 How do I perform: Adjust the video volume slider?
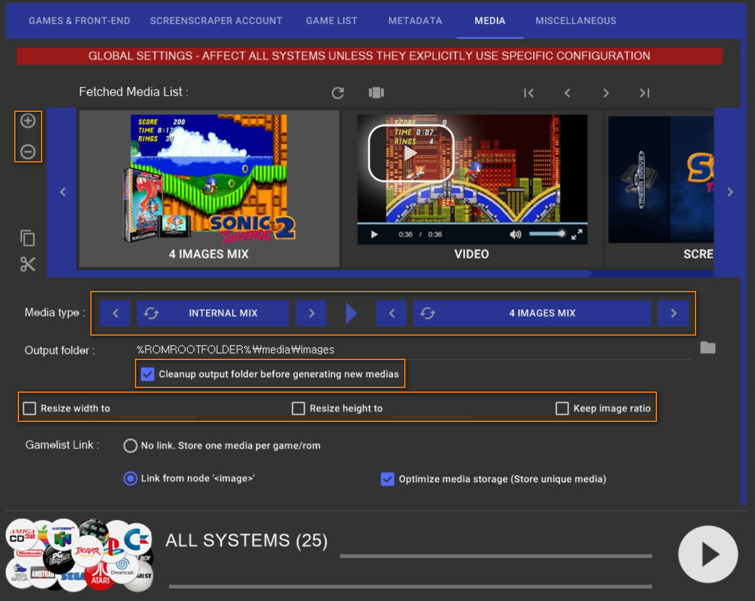click(x=546, y=234)
